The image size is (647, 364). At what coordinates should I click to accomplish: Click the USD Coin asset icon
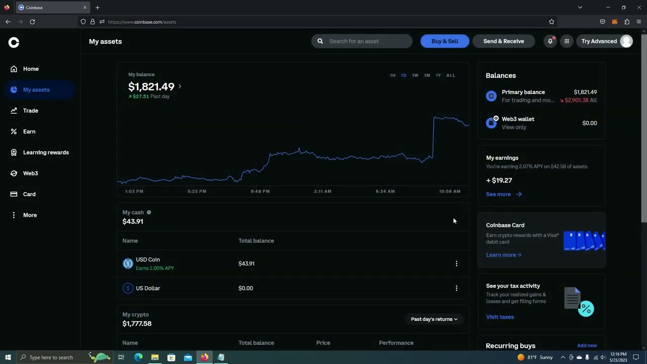[128, 263]
